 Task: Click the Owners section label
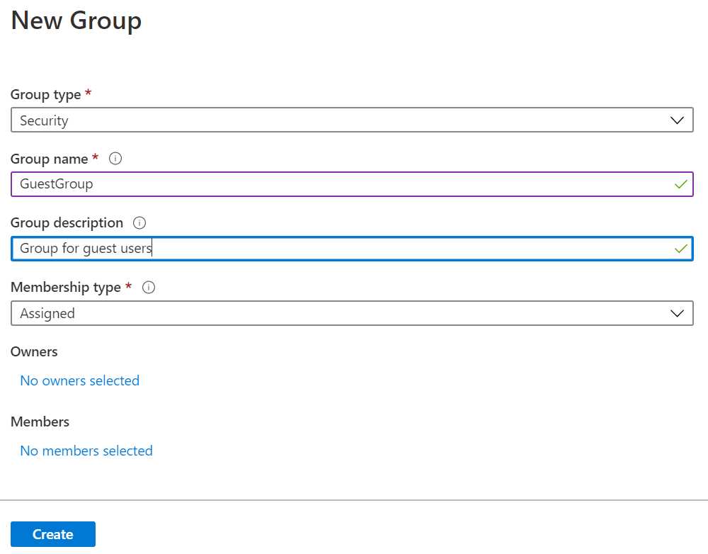pos(33,351)
